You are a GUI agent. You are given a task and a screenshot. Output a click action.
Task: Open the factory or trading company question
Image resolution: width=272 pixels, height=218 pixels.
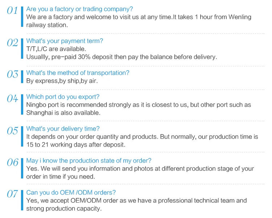click(79, 9)
